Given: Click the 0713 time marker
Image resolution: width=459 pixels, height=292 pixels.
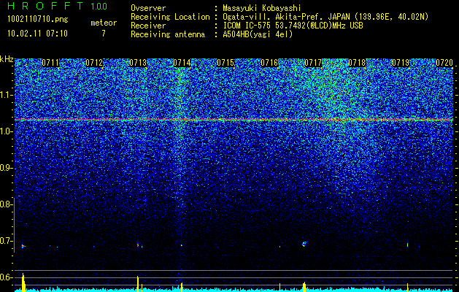Looking at the screenshot, I should (x=138, y=63).
